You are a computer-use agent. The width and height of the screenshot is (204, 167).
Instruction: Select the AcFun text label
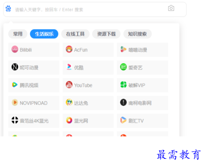coord(81,50)
